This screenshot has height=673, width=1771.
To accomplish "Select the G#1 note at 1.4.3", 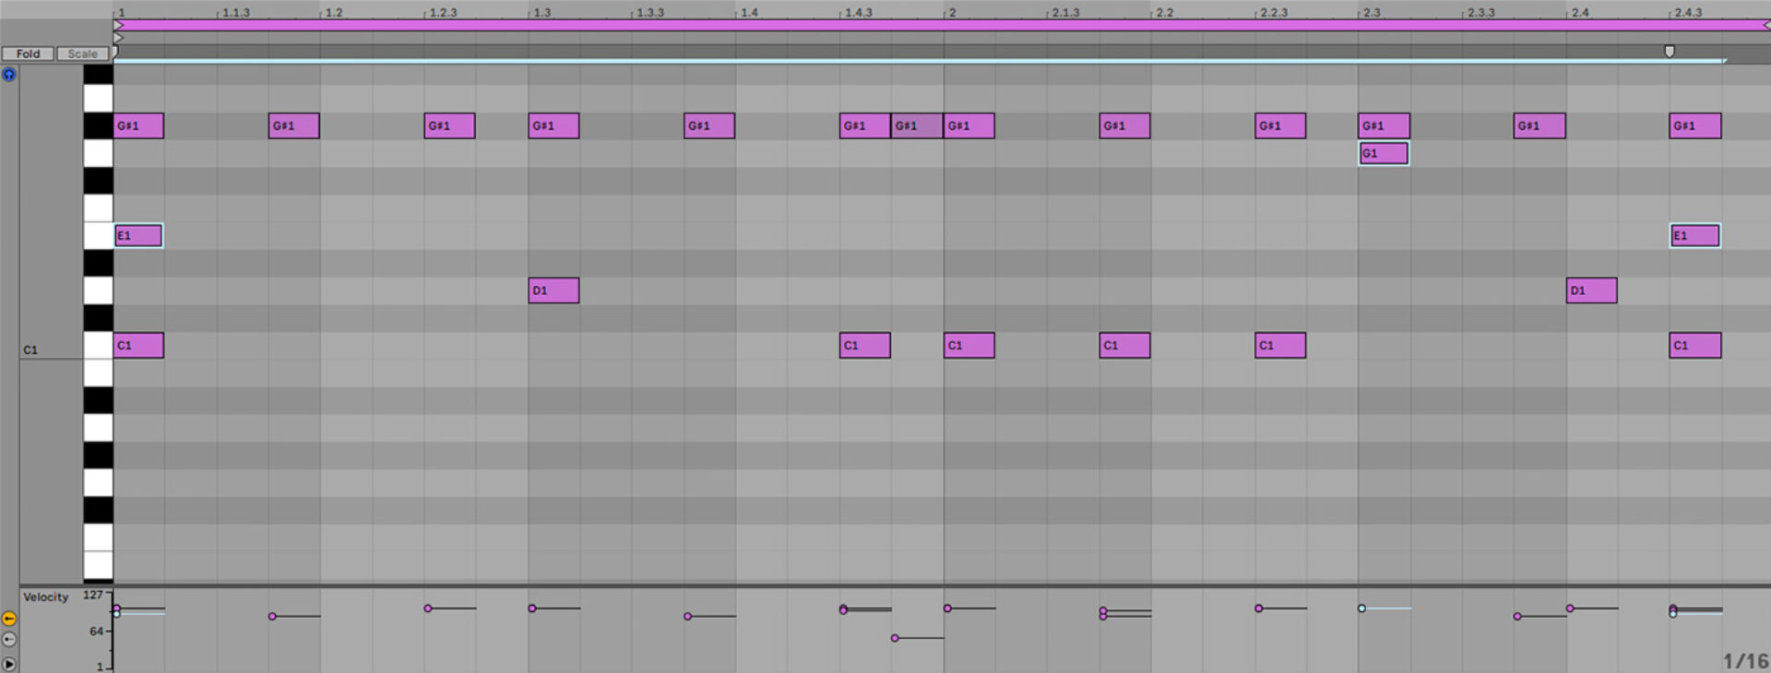I will click(865, 125).
